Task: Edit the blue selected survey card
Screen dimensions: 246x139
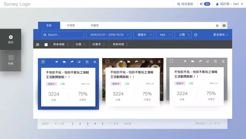Action: [79, 62]
